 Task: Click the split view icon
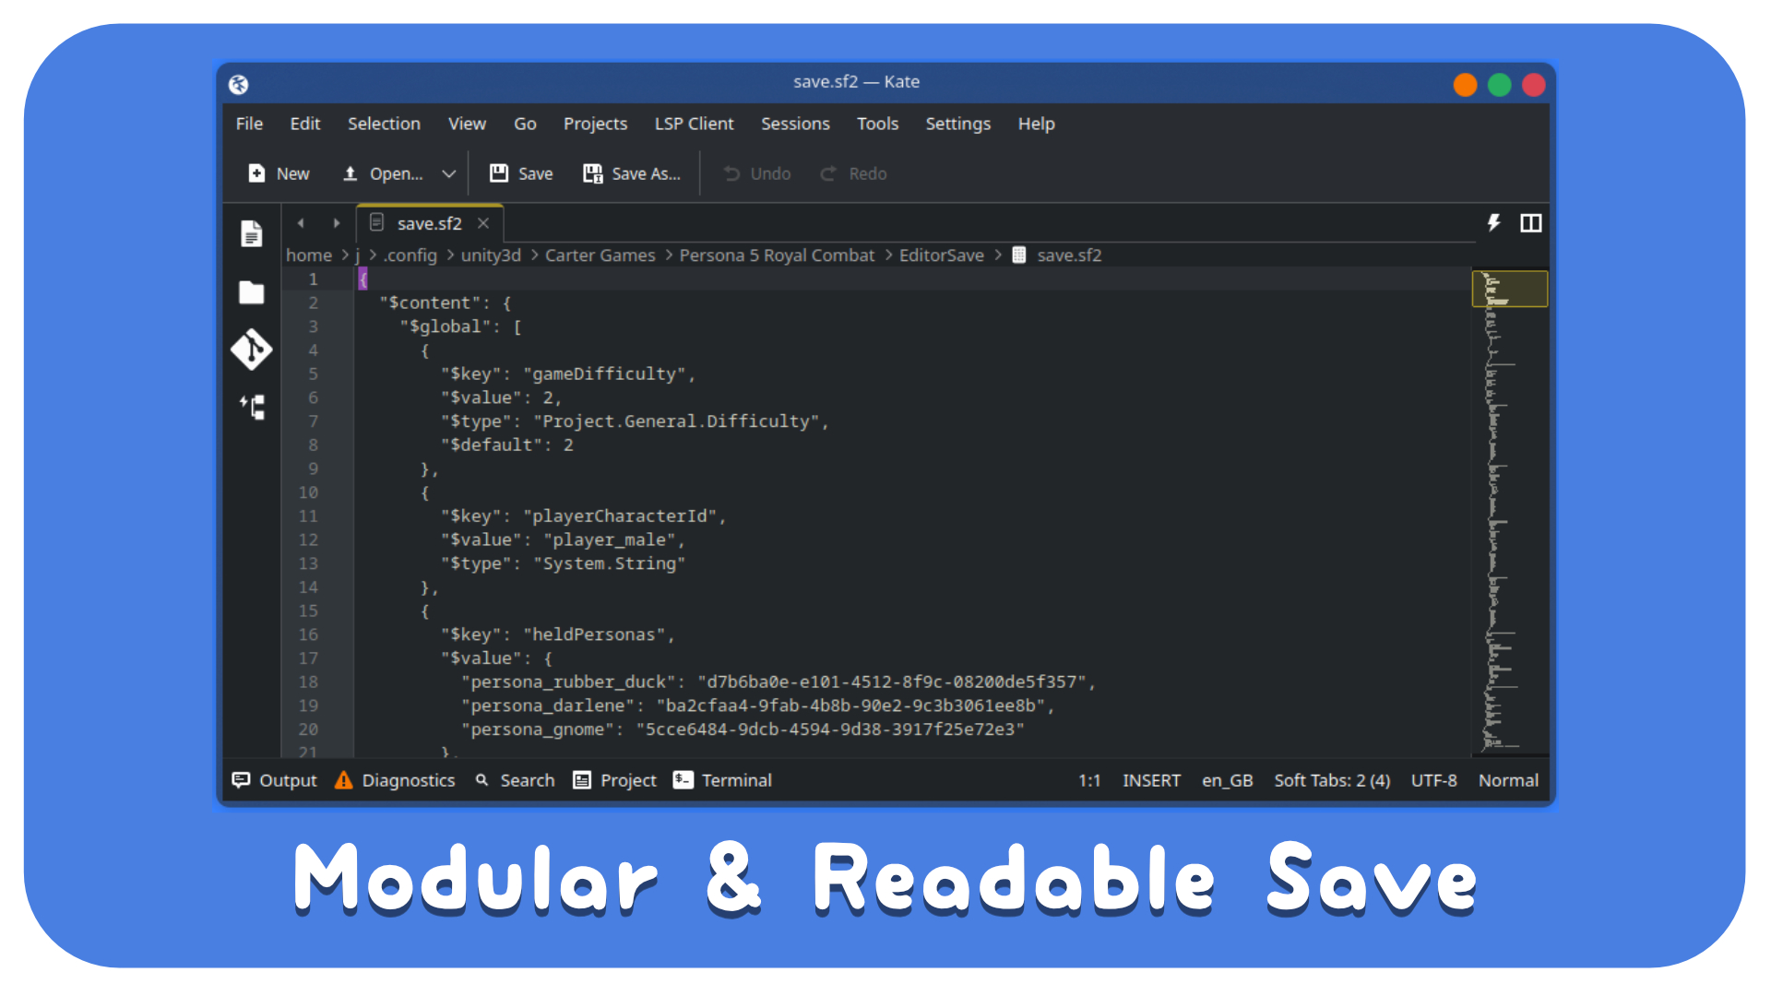pos(1530,223)
